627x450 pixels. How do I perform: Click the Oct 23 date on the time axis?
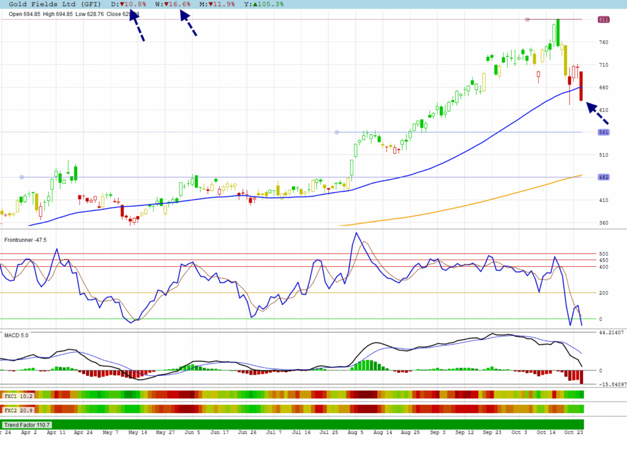coord(572,432)
